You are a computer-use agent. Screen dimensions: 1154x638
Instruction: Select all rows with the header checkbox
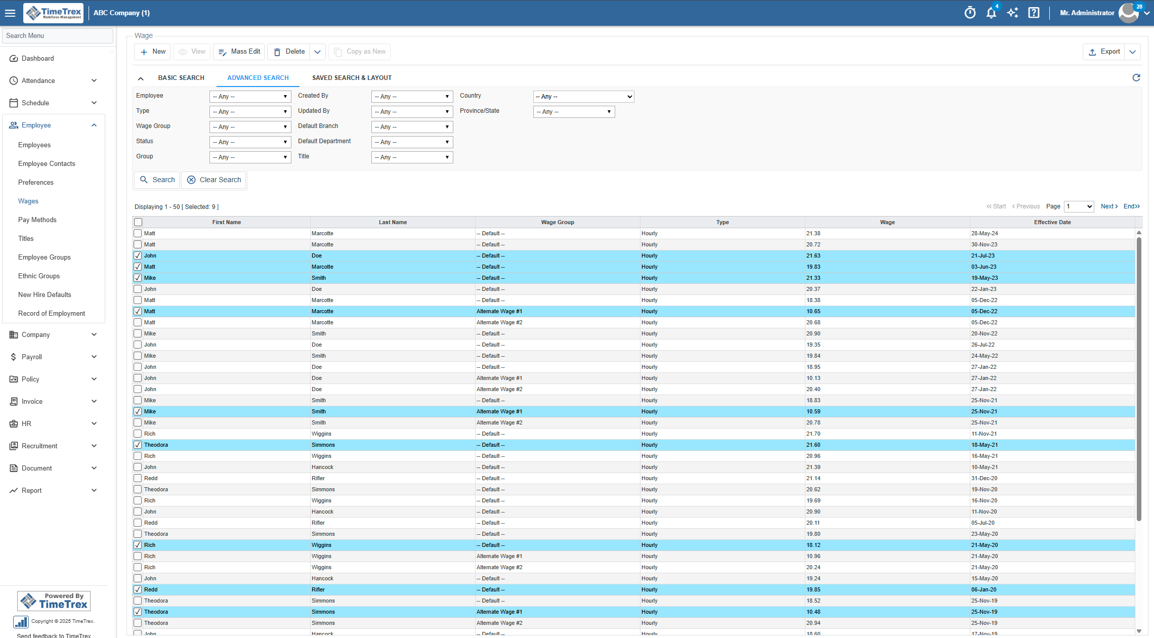[x=138, y=222]
